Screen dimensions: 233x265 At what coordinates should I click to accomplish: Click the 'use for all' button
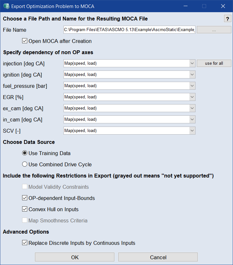tap(214, 63)
